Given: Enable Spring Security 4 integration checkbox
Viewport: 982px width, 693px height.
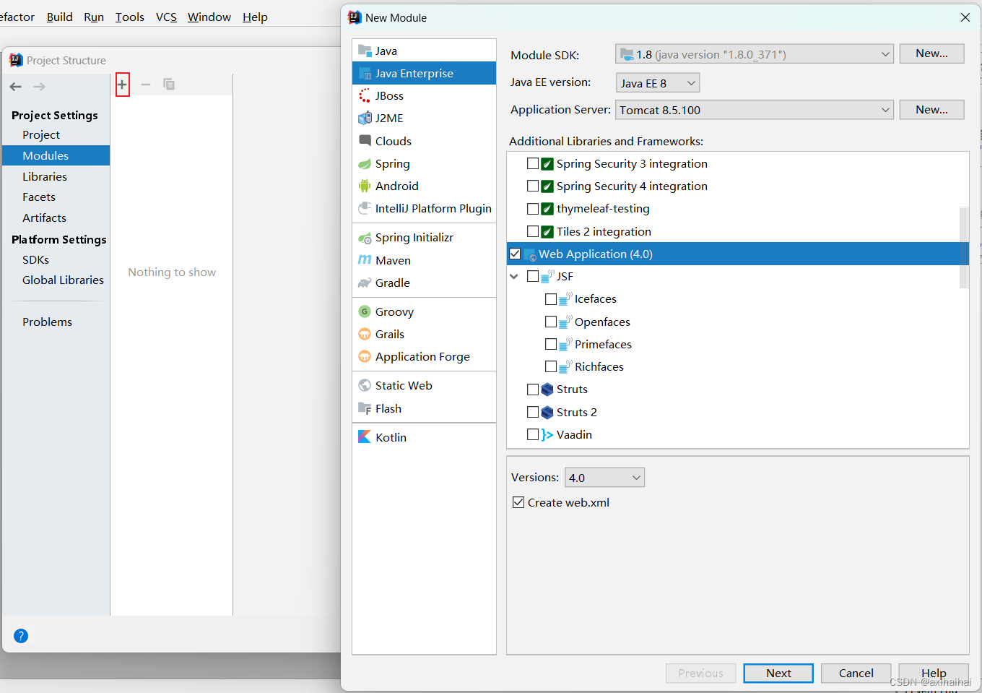Looking at the screenshot, I should tap(533, 186).
